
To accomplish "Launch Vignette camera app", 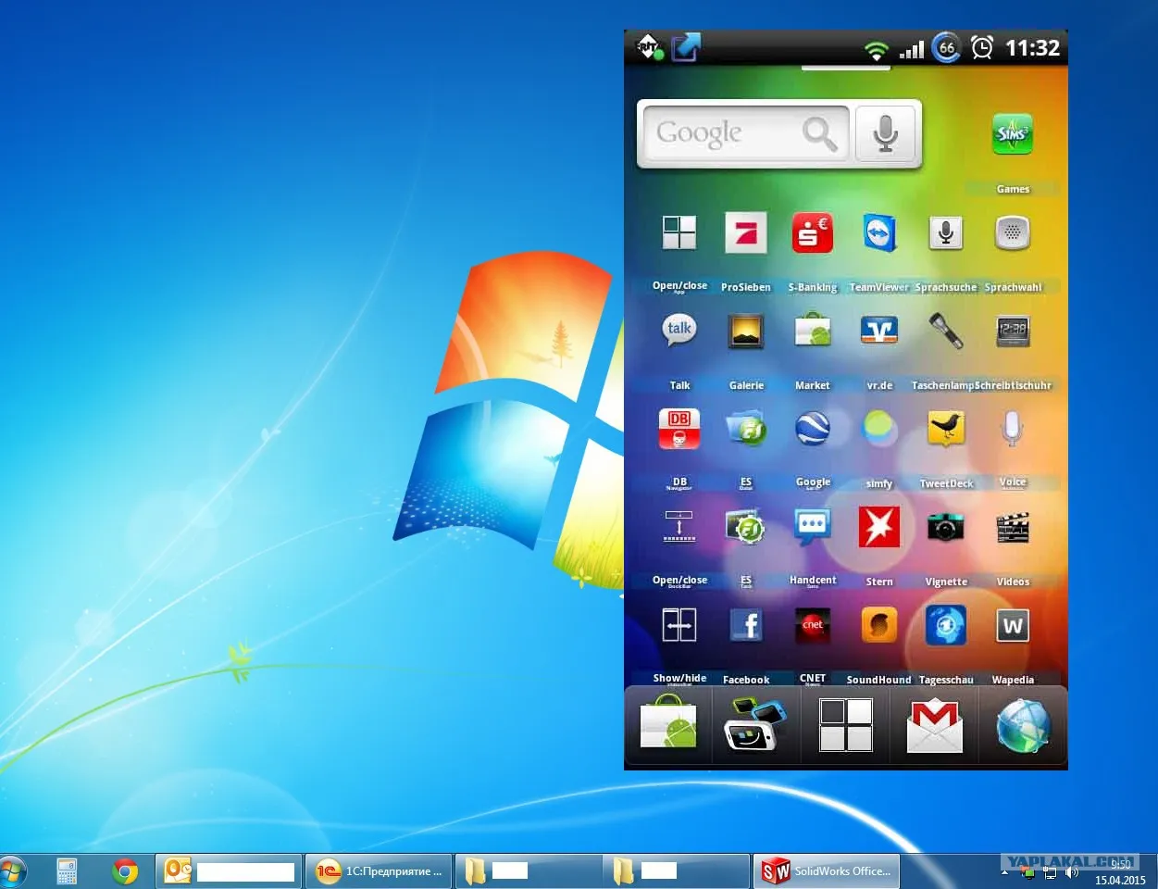I will coord(945,527).
